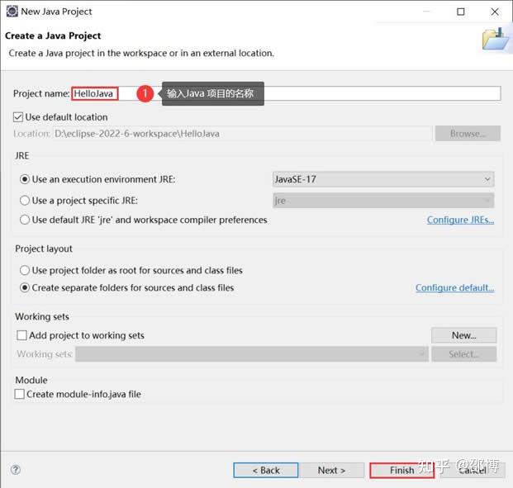Open the JavaSE-17 execution environment dropdown

pyautogui.click(x=383, y=179)
